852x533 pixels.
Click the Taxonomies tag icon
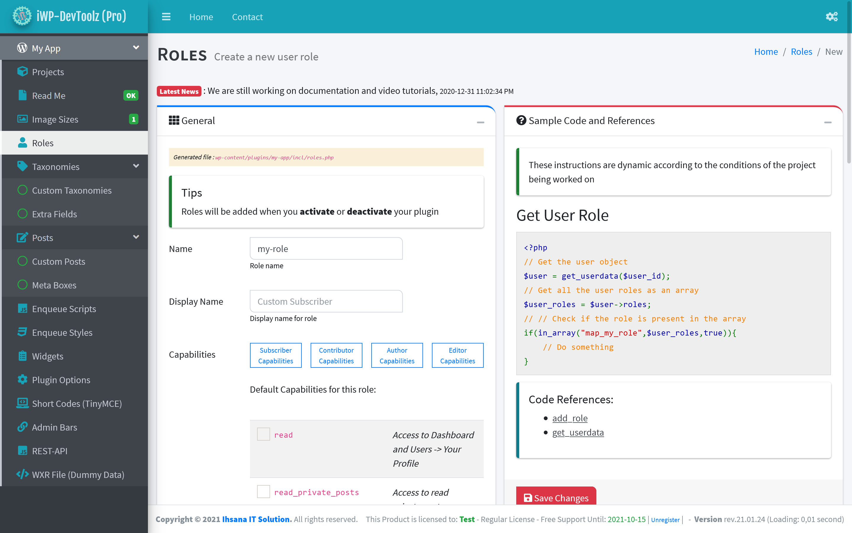[22, 166]
